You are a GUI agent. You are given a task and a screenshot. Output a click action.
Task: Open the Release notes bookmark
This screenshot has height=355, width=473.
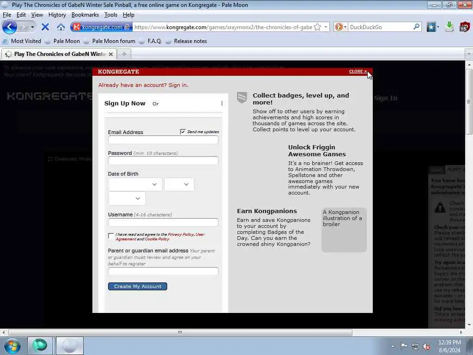pos(190,41)
